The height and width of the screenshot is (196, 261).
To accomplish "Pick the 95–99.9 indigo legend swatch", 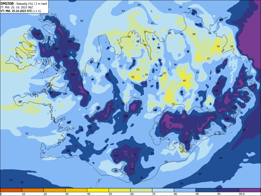I will 228,190.
